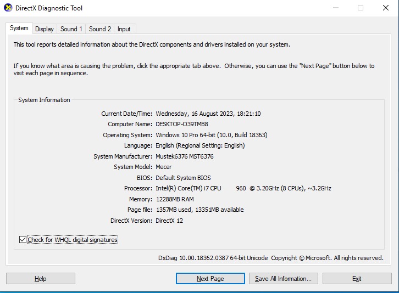Click the System Information group label

(x=45, y=100)
